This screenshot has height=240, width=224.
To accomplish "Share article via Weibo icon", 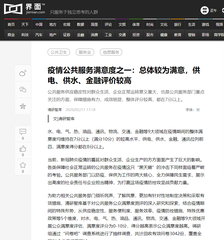I will [23, 73].
